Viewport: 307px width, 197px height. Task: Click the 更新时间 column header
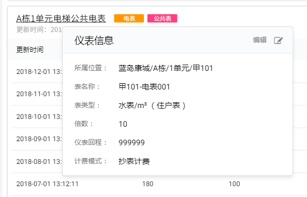(30, 50)
